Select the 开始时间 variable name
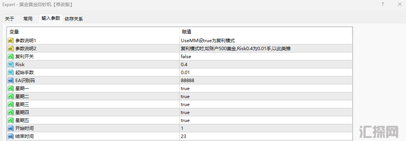406x141 pixels. click(24, 128)
